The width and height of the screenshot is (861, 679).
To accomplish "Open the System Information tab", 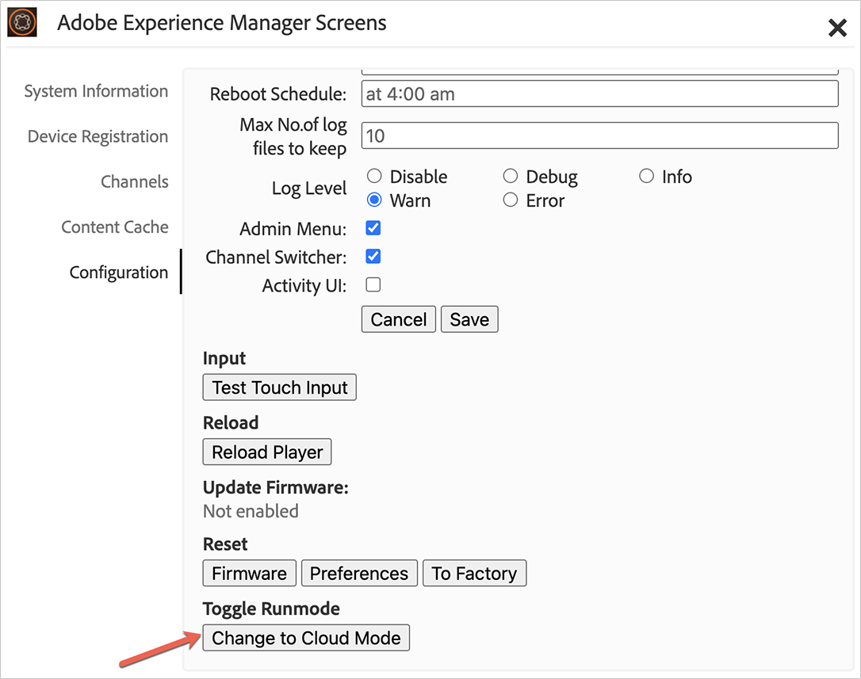I will (96, 91).
